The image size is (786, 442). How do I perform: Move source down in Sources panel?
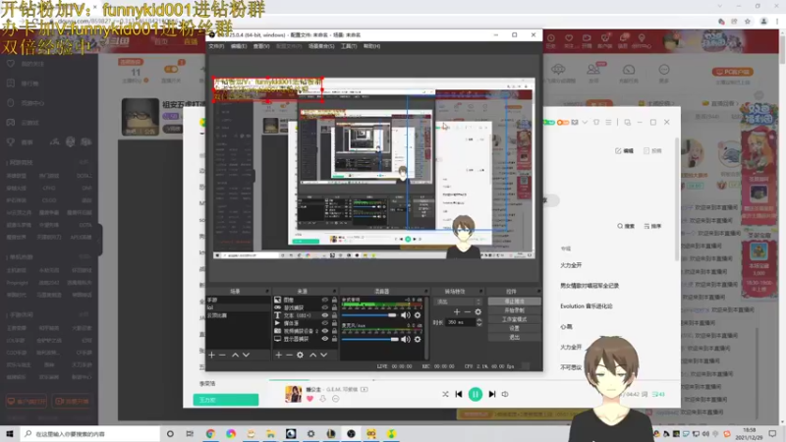point(324,355)
